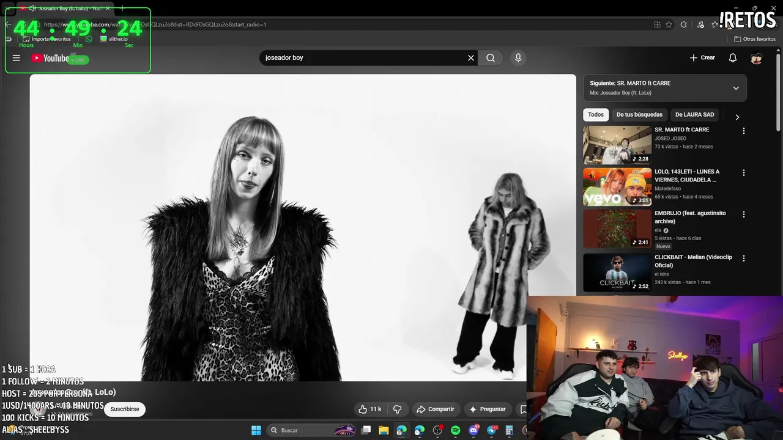783x440 pixels.
Task: Open the notifications bell
Action: click(733, 58)
